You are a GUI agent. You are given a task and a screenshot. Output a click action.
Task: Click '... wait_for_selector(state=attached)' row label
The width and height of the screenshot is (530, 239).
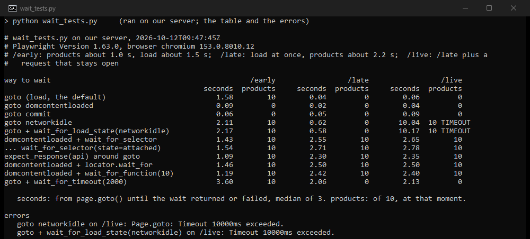pyautogui.click(x=83, y=148)
